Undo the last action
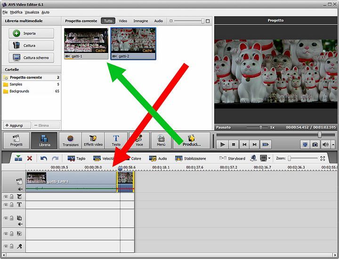This screenshot has height=259, width=339. pyautogui.click(x=44, y=159)
